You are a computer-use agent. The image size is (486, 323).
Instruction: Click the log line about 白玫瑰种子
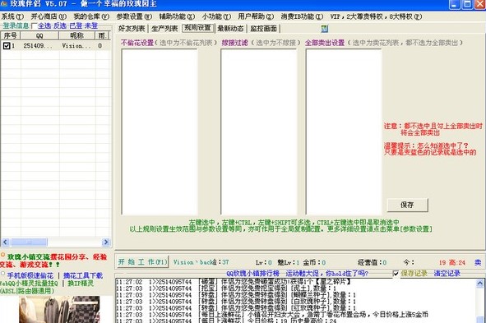(x=237, y=302)
